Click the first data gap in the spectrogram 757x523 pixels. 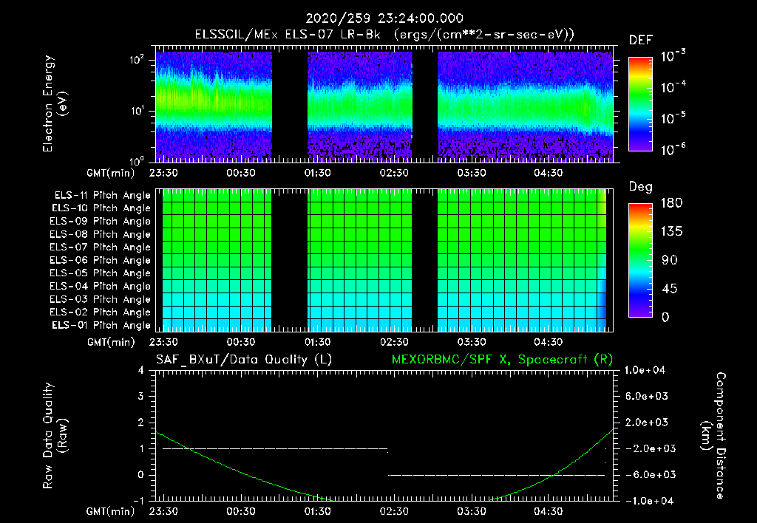coord(290,106)
